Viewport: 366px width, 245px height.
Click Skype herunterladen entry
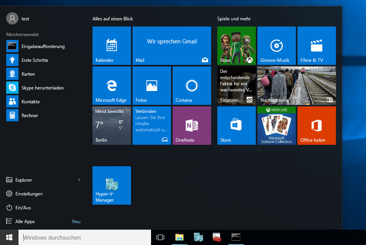42,88
